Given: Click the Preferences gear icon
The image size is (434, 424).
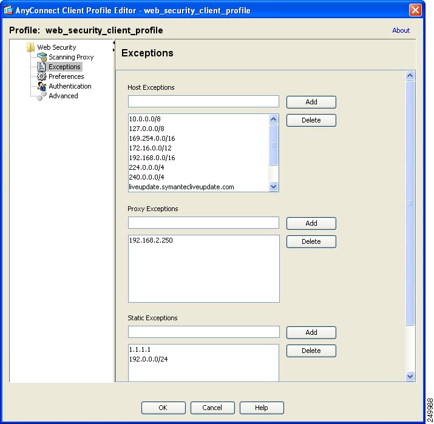Looking at the screenshot, I should (x=41, y=76).
